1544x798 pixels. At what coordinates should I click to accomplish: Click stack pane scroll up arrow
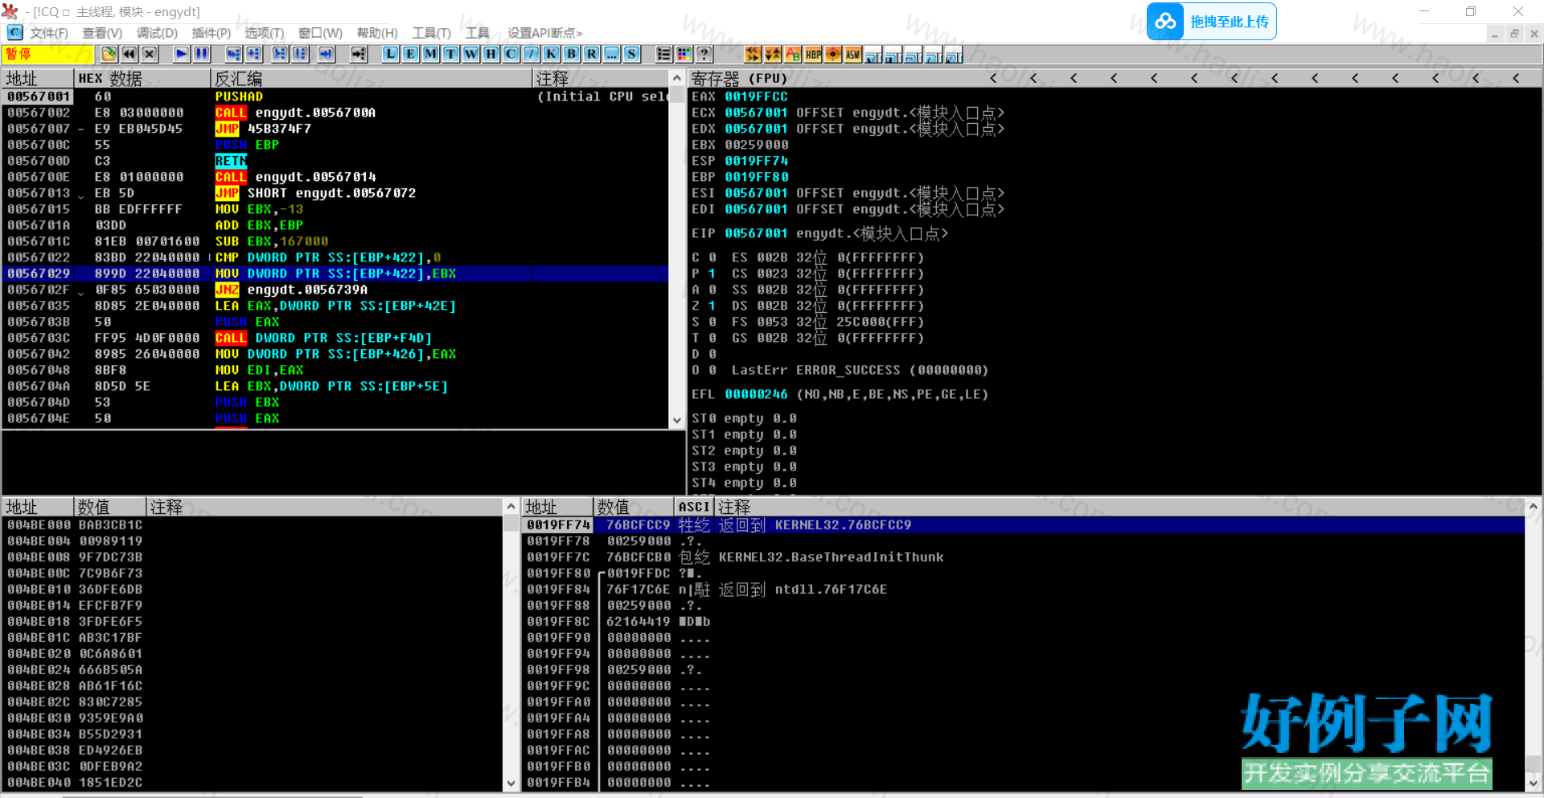(1534, 507)
